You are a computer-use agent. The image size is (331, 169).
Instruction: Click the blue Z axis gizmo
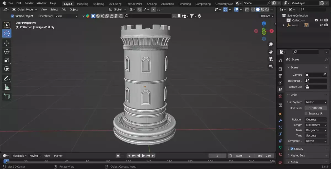264,24
